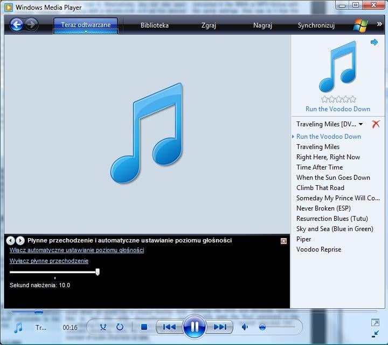Minimize the Windows Media Player window
Screen dimensions: 388x345
(x=342, y=5)
